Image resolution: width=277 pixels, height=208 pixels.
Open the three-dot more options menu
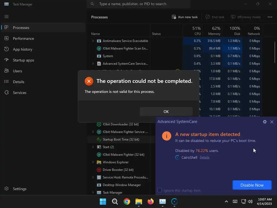(x=270, y=17)
